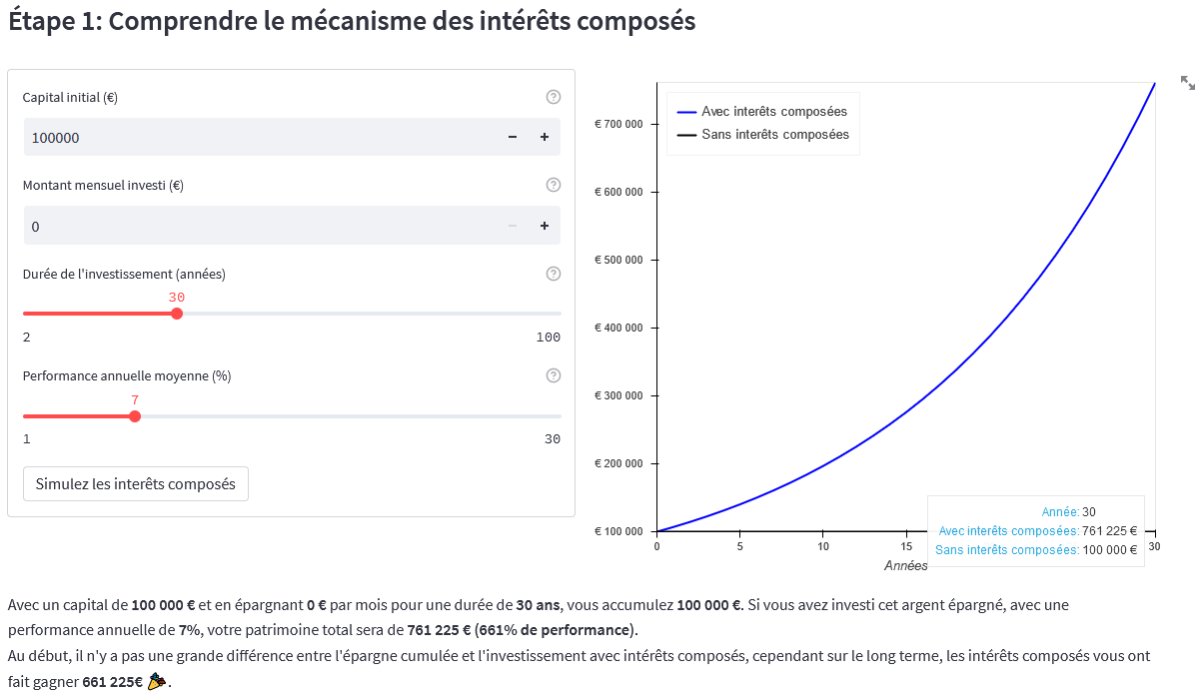The width and height of the screenshot is (1198, 697).
Task: Decrease Montant mensuel investi with minus
Action: click(x=513, y=226)
